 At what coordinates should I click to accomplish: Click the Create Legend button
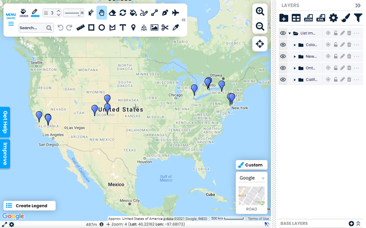tap(30, 205)
